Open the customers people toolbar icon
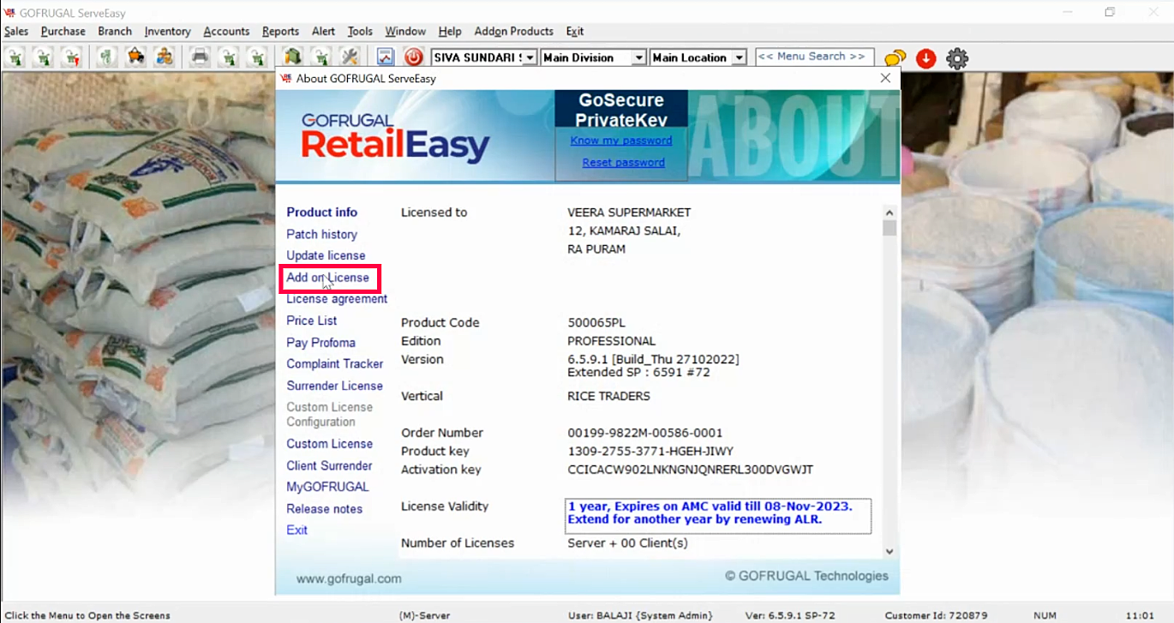 click(164, 57)
